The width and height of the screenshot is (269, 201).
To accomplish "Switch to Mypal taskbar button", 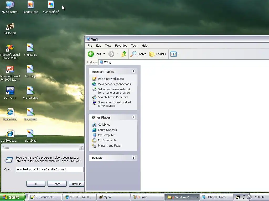I will pyautogui.click(x=113, y=197).
